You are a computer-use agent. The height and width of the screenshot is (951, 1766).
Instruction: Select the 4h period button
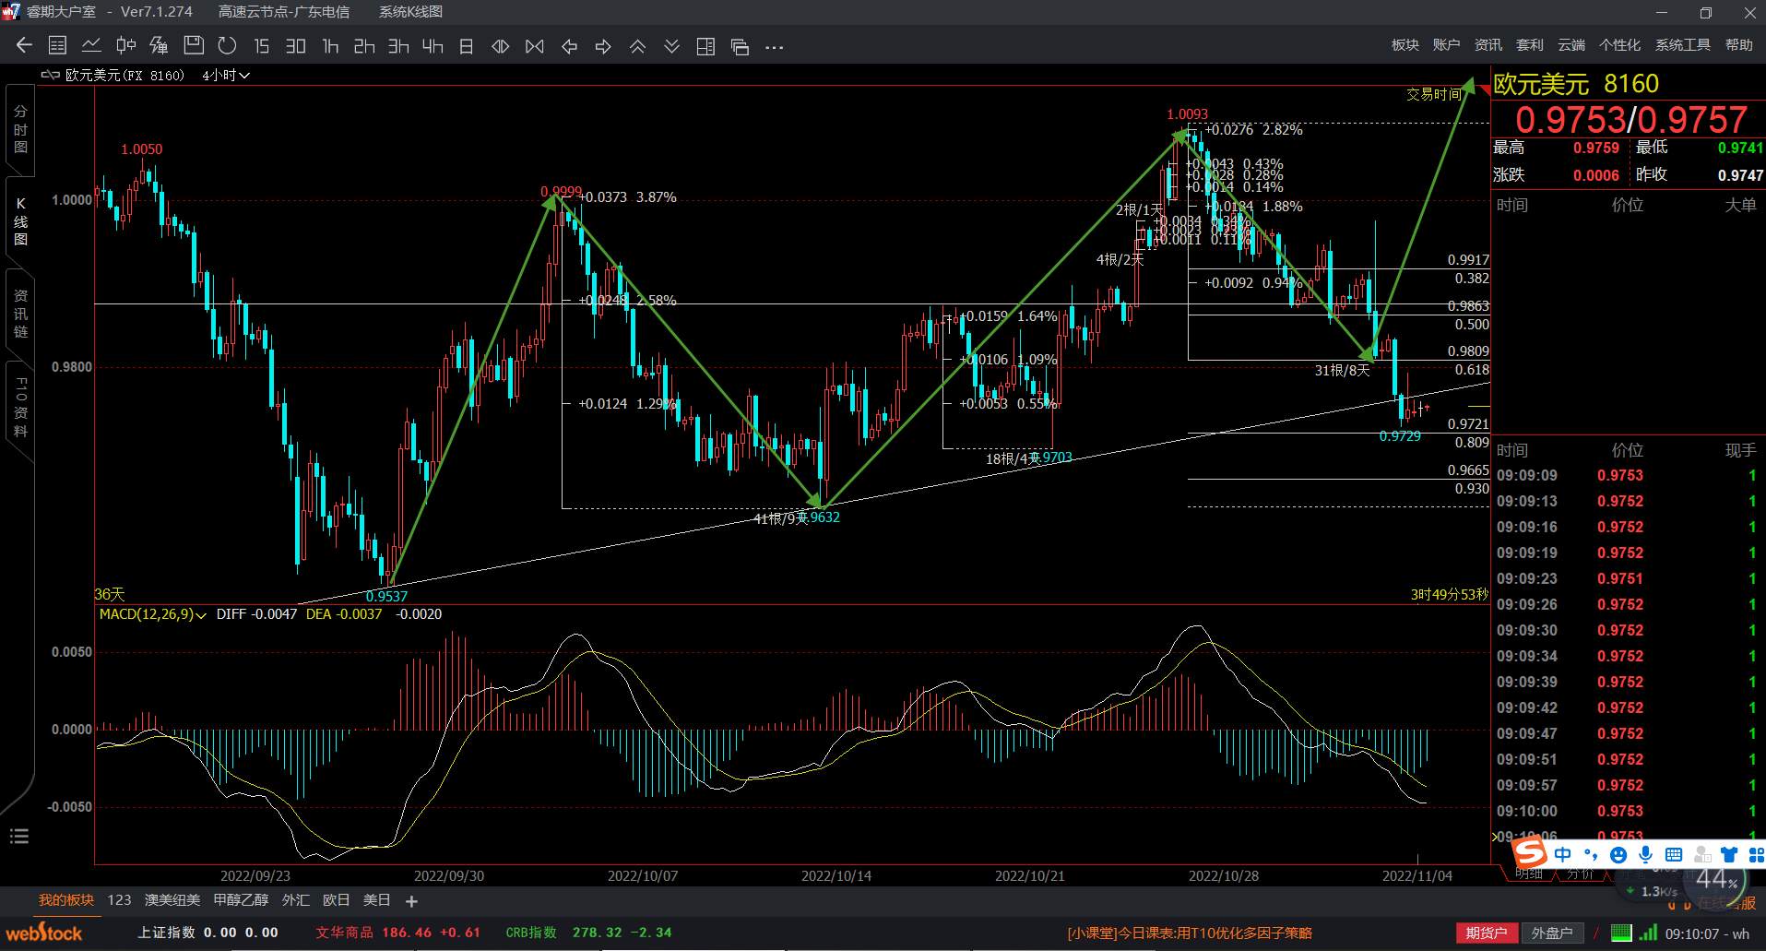(433, 45)
